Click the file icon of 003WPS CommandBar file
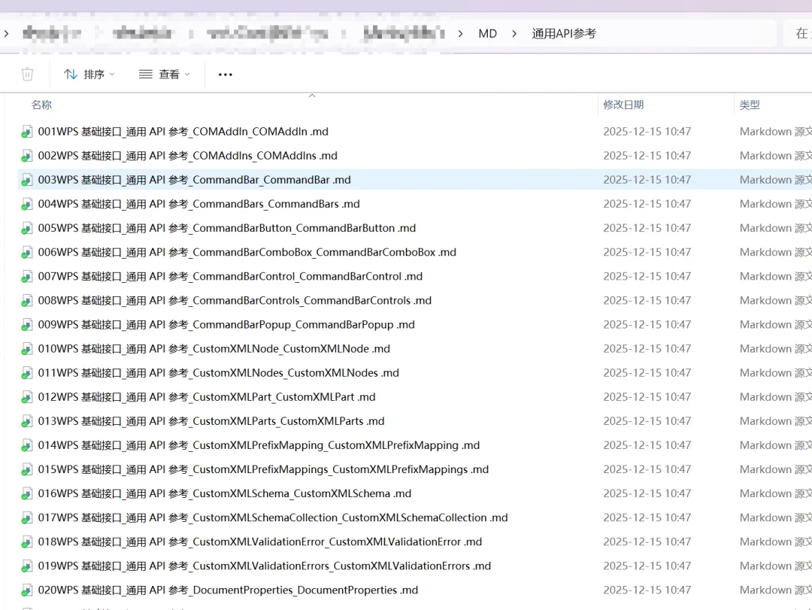Screen dimensions: 812x610 pos(27,180)
